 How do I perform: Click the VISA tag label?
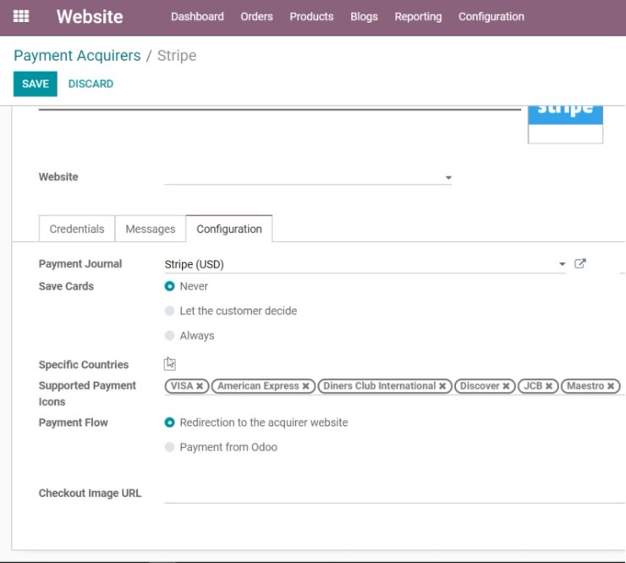(x=182, y=386)
